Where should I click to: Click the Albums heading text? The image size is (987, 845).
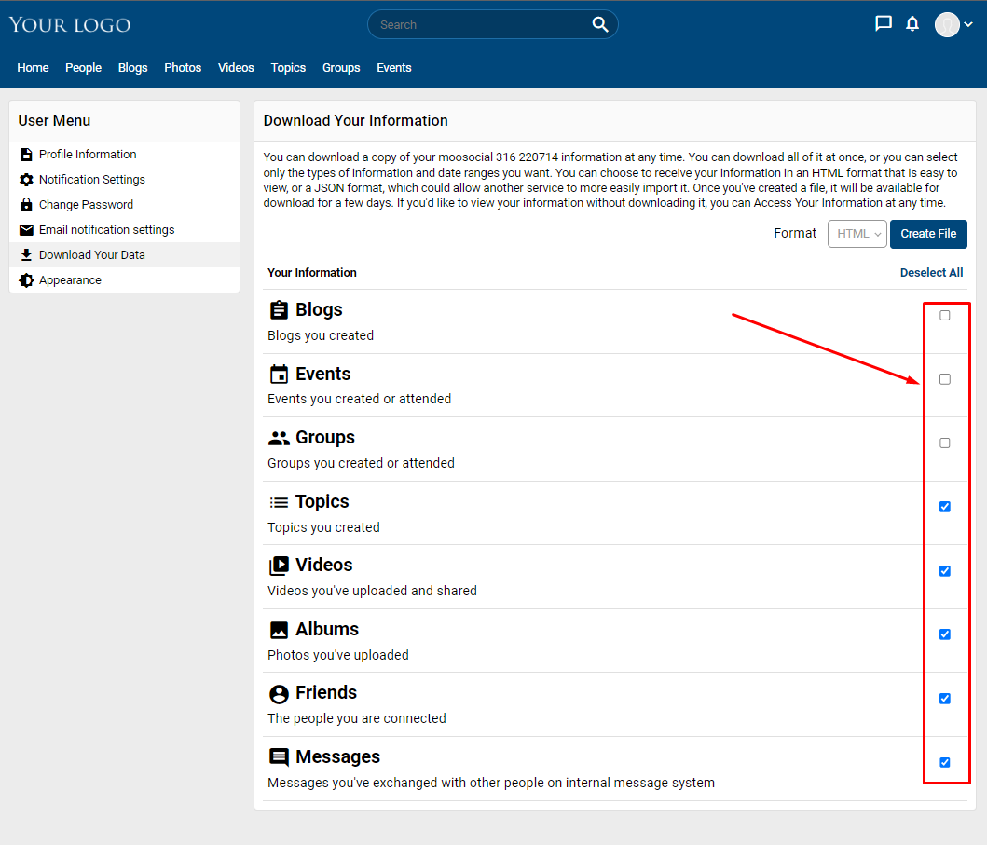[327, 629]
